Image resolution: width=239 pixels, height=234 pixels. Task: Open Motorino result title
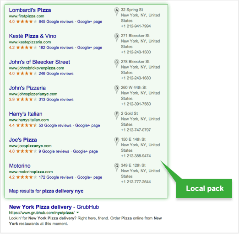point(20,166)
